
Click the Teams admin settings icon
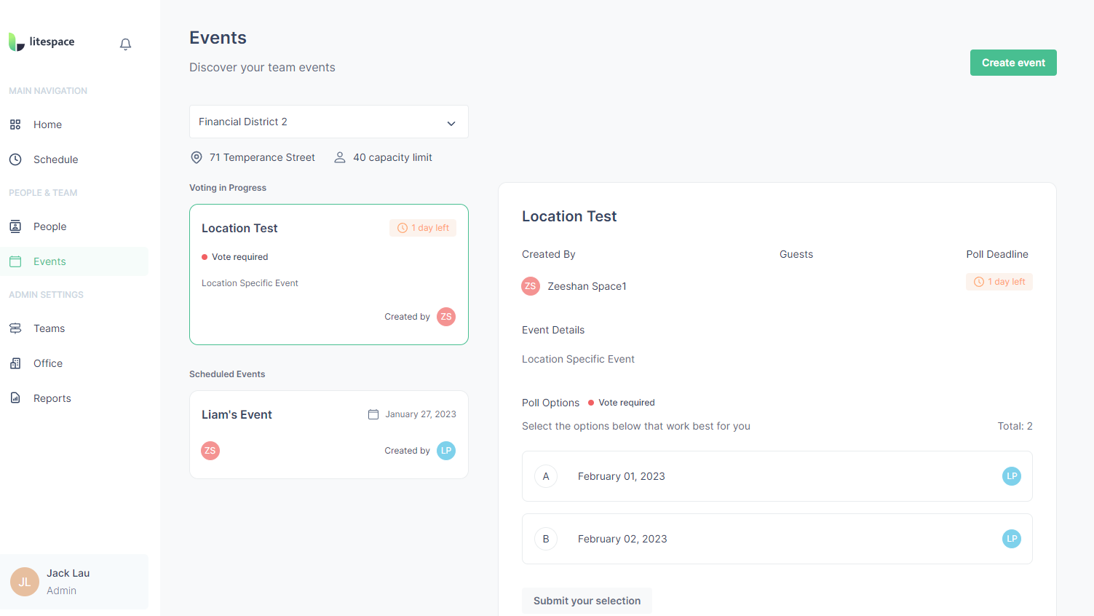(15, 328)
